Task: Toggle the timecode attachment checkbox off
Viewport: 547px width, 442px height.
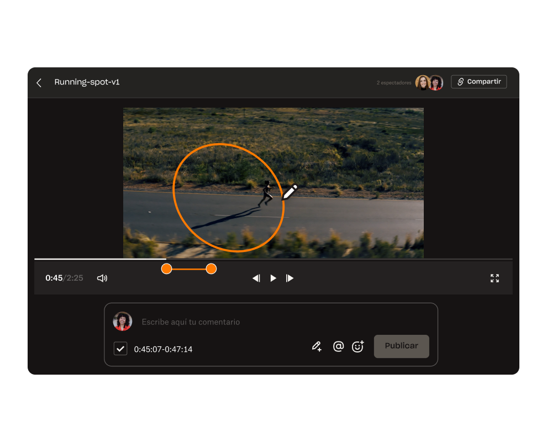Action: pyautogui.click(x=120, y=349)
